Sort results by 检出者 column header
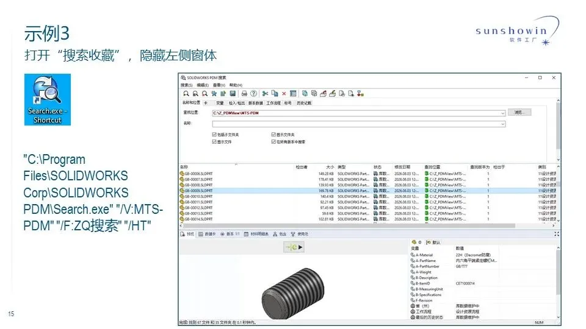The width and height of the screenshot is (586, 329). tap(301, 167)
